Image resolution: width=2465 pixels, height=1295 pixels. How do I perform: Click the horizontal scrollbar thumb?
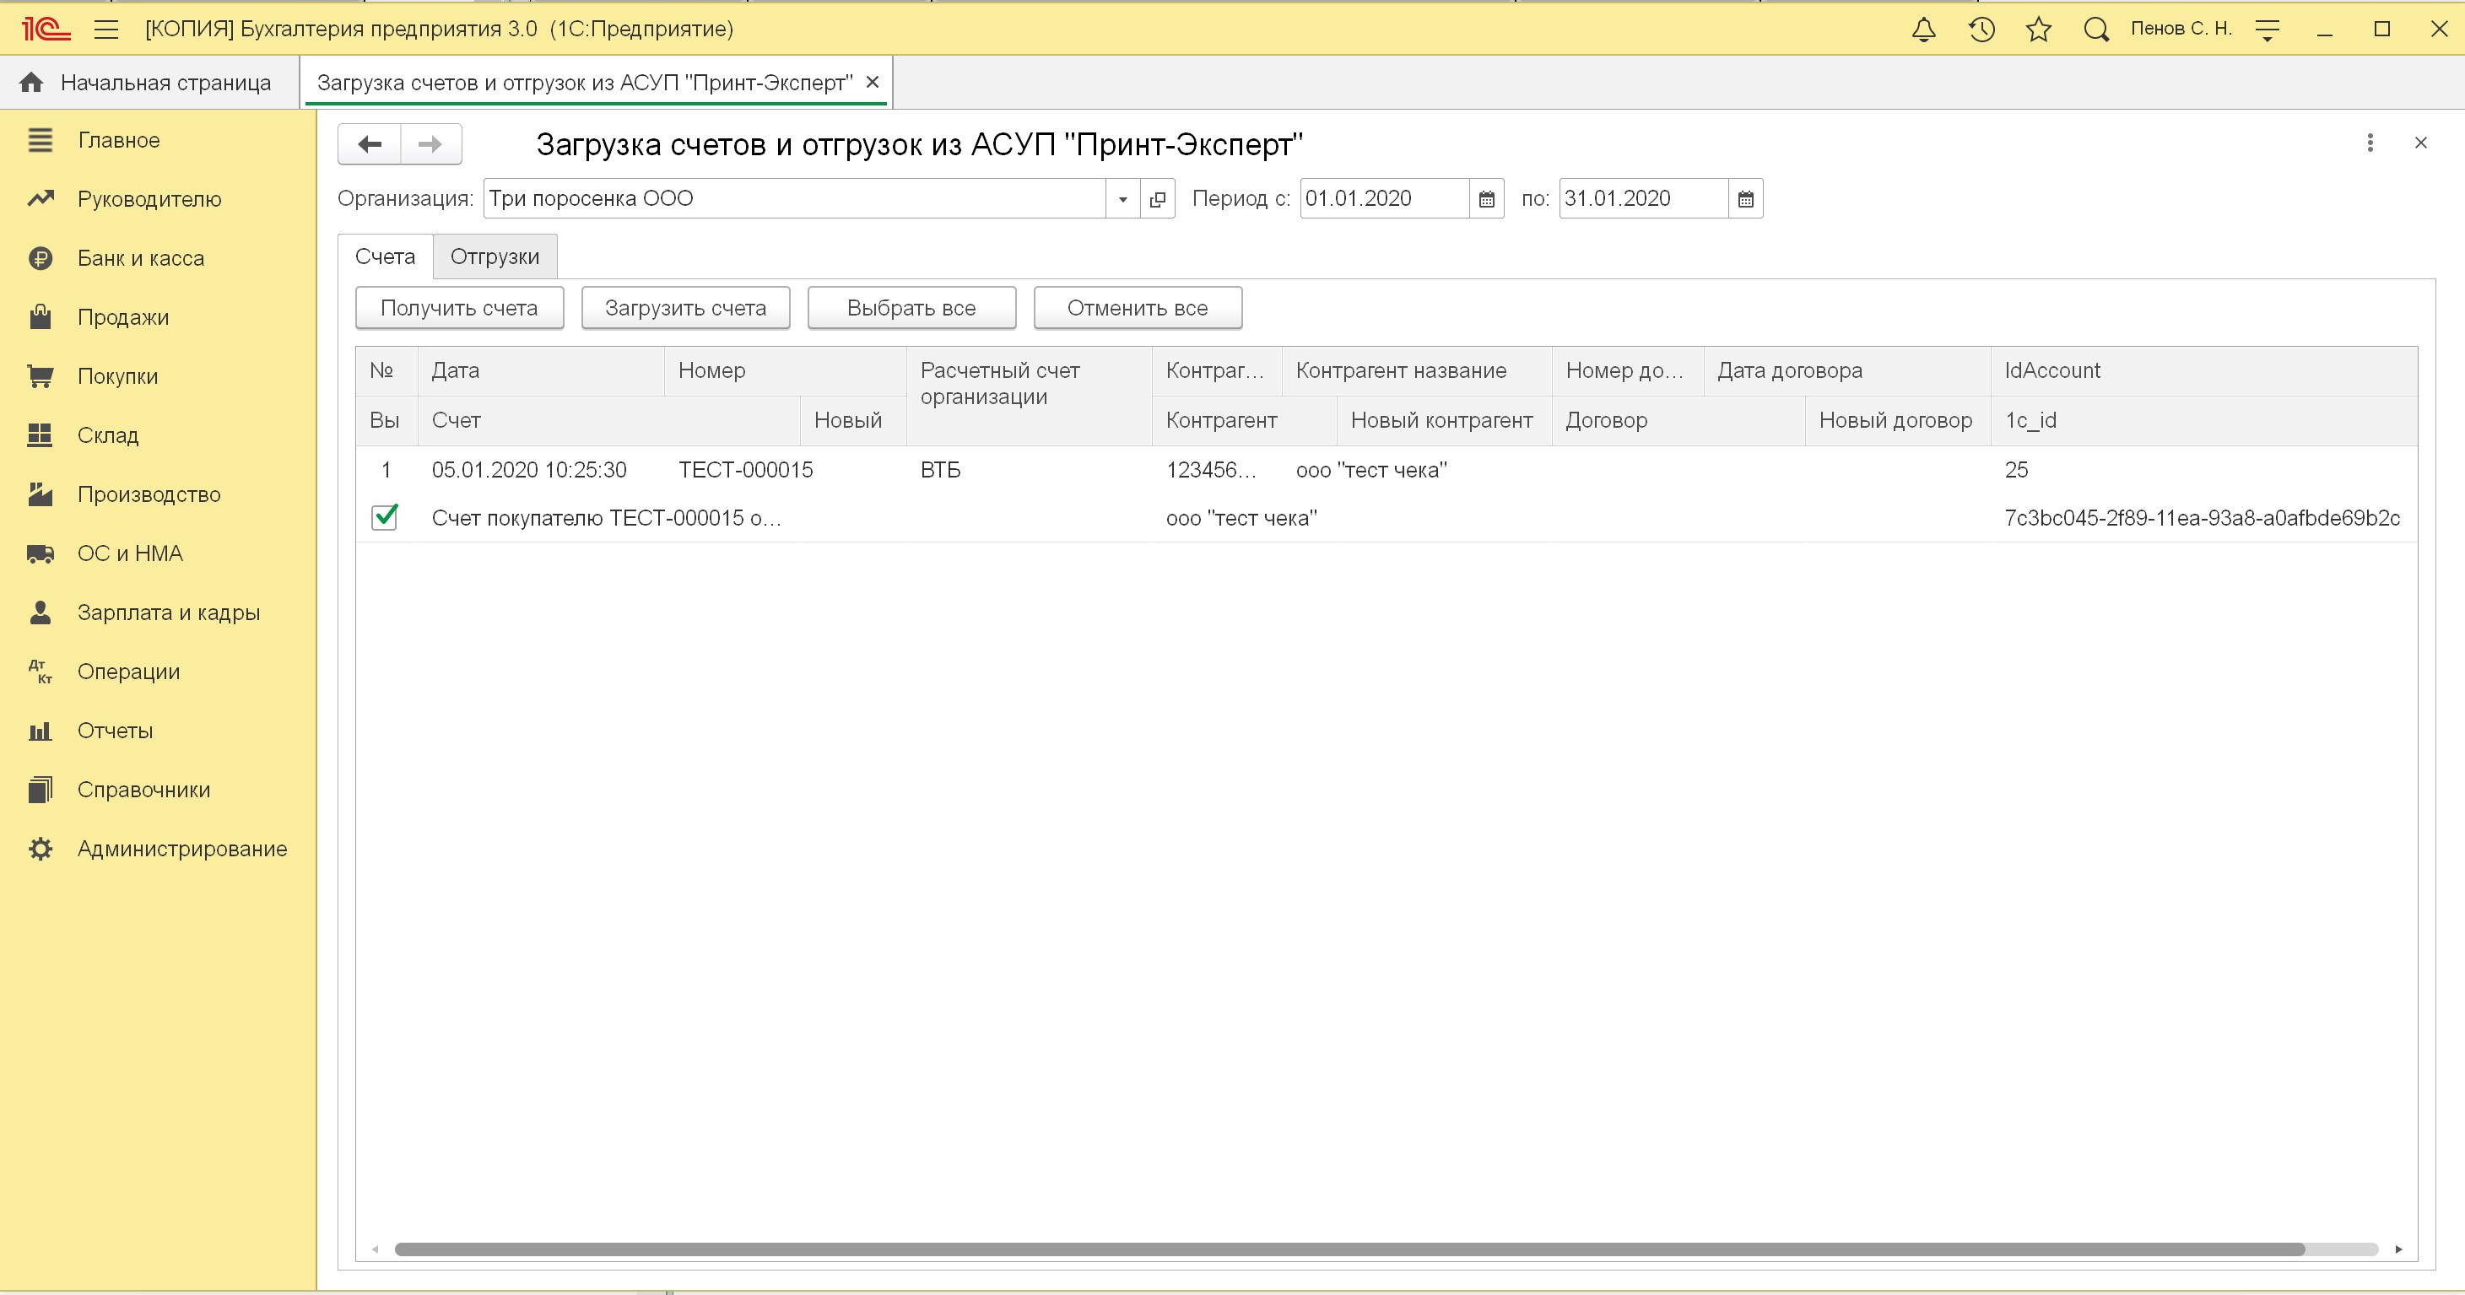(x=1349, y=1249)
